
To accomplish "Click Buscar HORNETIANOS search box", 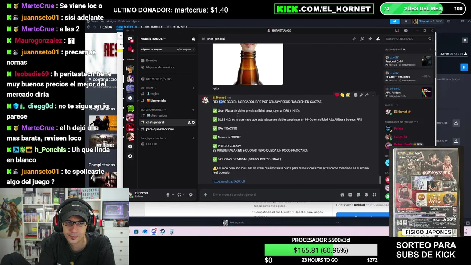I will [408, 39].
